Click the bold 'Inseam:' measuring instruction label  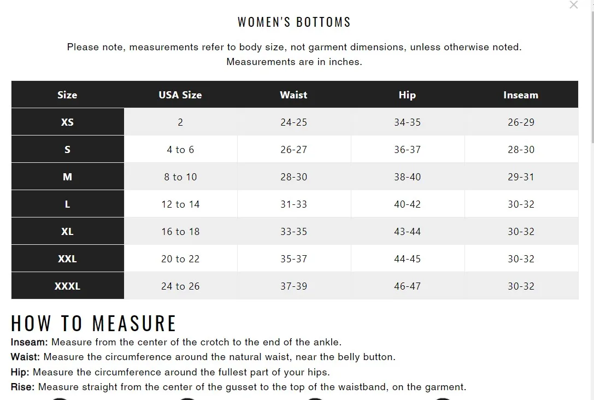click(x=29, y=342)
